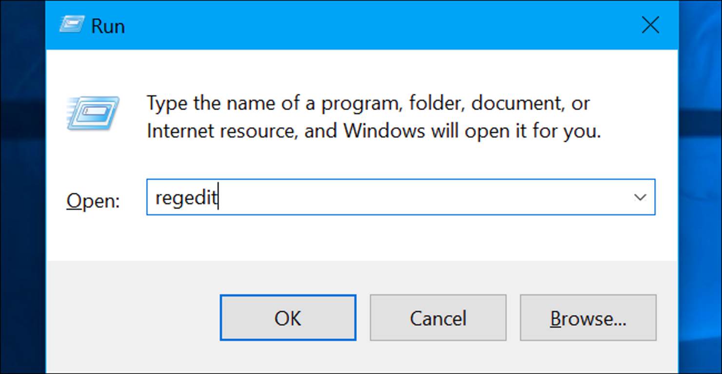Activate the default OK action

click(288, 318)
